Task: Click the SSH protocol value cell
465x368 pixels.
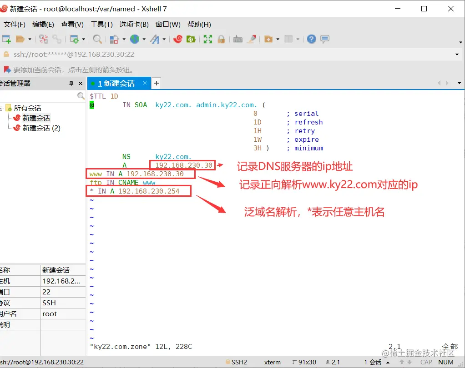Action: click(63, 303)
